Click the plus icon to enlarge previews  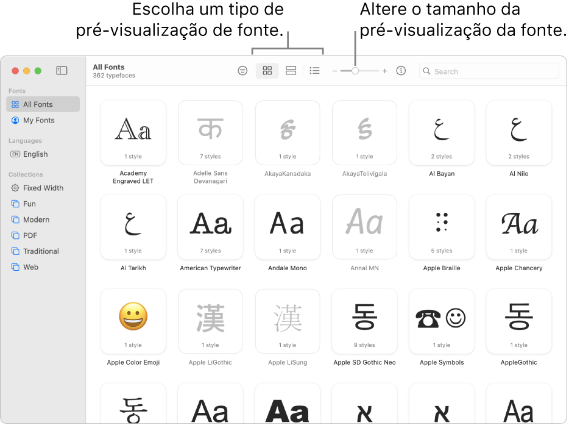pos(384,71)
